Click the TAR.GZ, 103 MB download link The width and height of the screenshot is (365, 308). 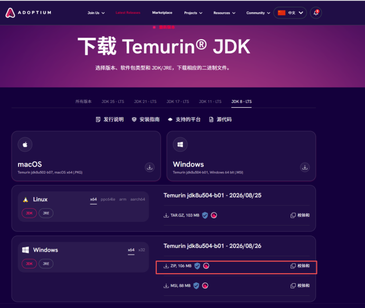point(182,216)
